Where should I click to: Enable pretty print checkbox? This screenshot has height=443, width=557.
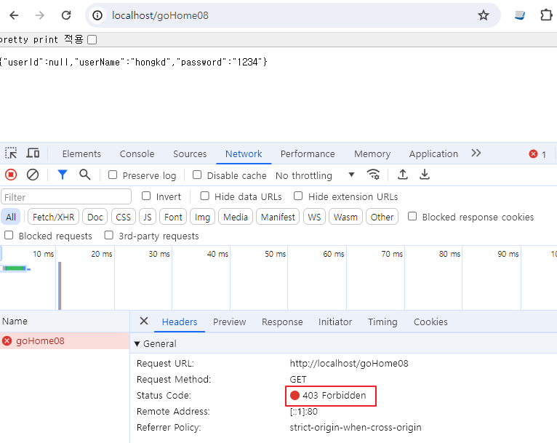(92, 39)
